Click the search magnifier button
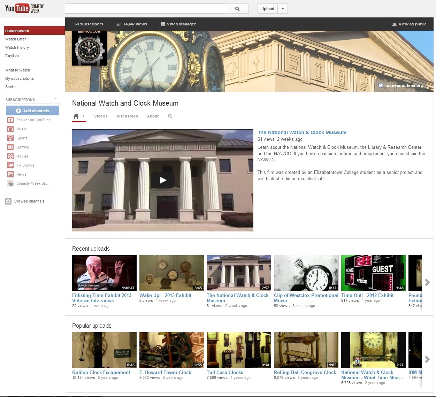 (x=237, y=9)
